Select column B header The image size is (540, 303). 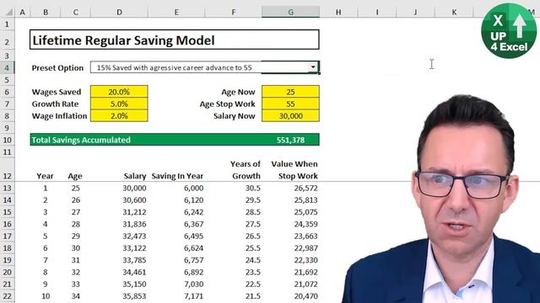pos(45,13)
